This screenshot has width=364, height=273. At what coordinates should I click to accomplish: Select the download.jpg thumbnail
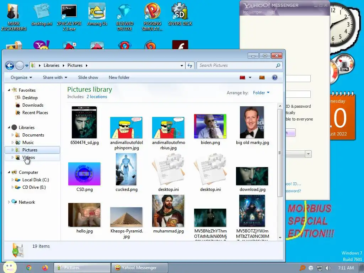tap(252, 176)
